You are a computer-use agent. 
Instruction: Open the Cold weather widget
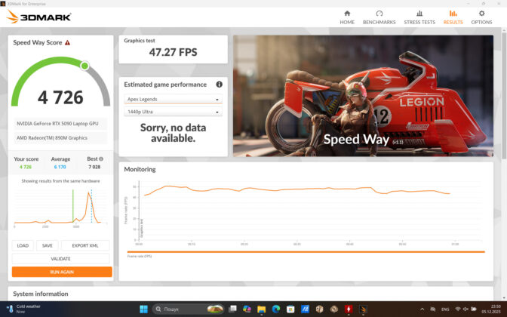24,309
